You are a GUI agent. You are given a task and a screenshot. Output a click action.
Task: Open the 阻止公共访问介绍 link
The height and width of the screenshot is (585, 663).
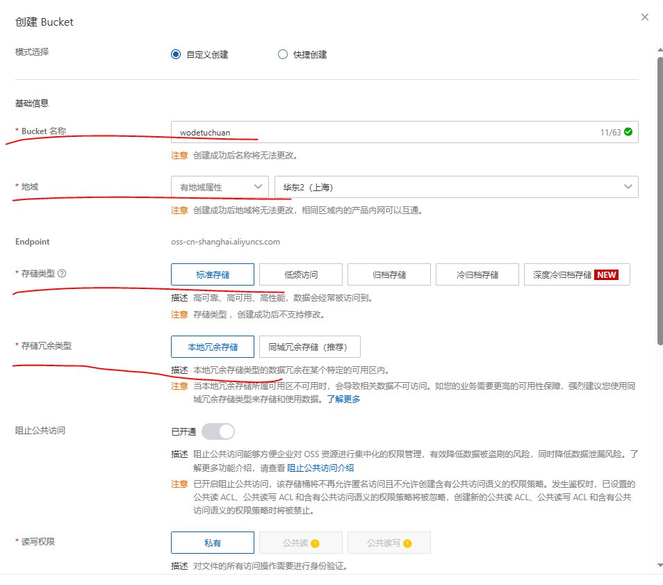pos(321,468)
